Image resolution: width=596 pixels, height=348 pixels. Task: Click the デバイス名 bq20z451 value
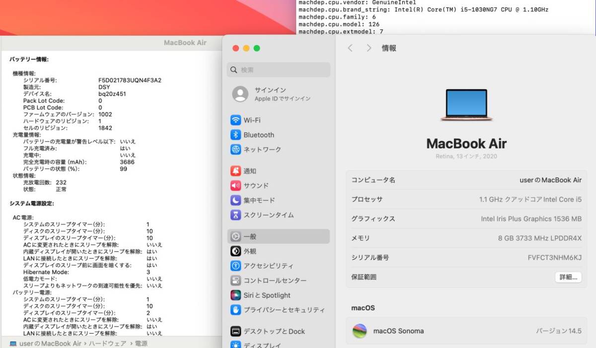click(112, 94)
